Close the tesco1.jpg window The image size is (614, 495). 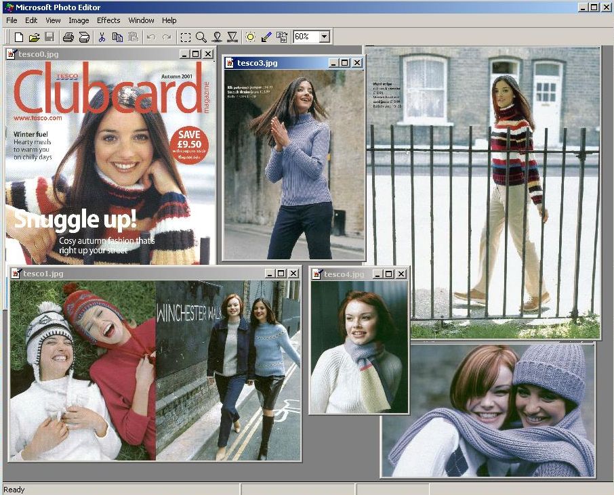point(293,274)
